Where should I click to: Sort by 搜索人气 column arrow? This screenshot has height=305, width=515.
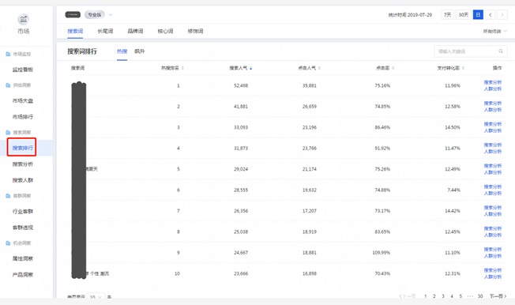251,68
